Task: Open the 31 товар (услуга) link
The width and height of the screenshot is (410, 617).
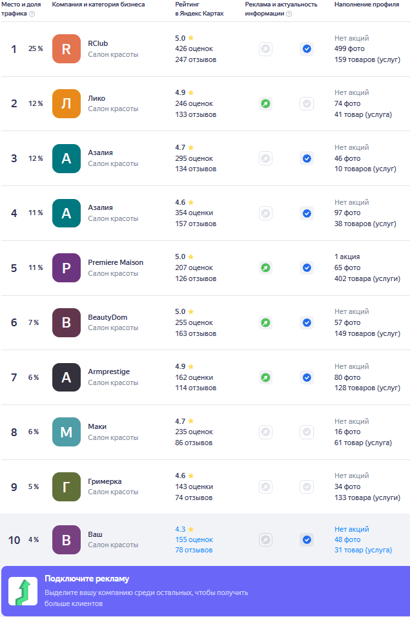Action: click(x=364, y=550)
